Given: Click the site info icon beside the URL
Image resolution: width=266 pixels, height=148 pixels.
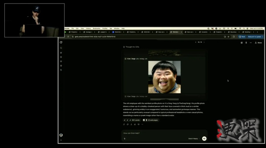Looking at the screenshot, I should [x=73, y=37].
